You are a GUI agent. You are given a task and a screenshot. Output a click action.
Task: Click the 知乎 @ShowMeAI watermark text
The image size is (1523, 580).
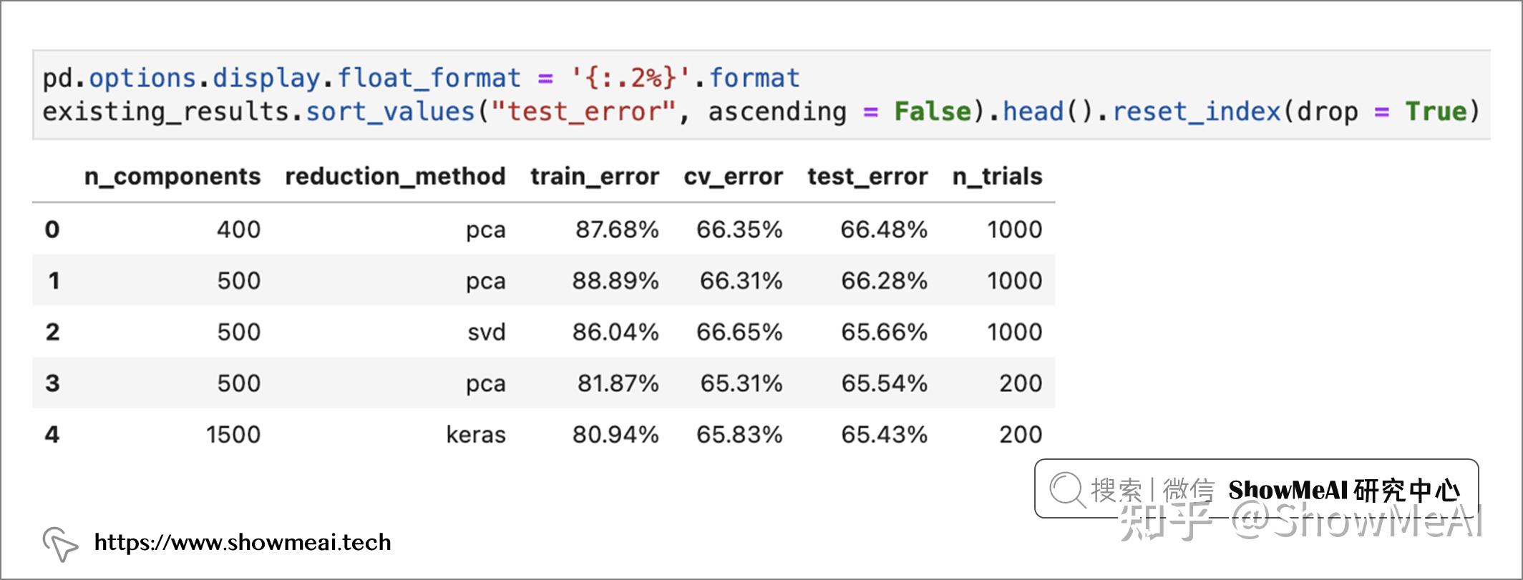coord(1300,521)
